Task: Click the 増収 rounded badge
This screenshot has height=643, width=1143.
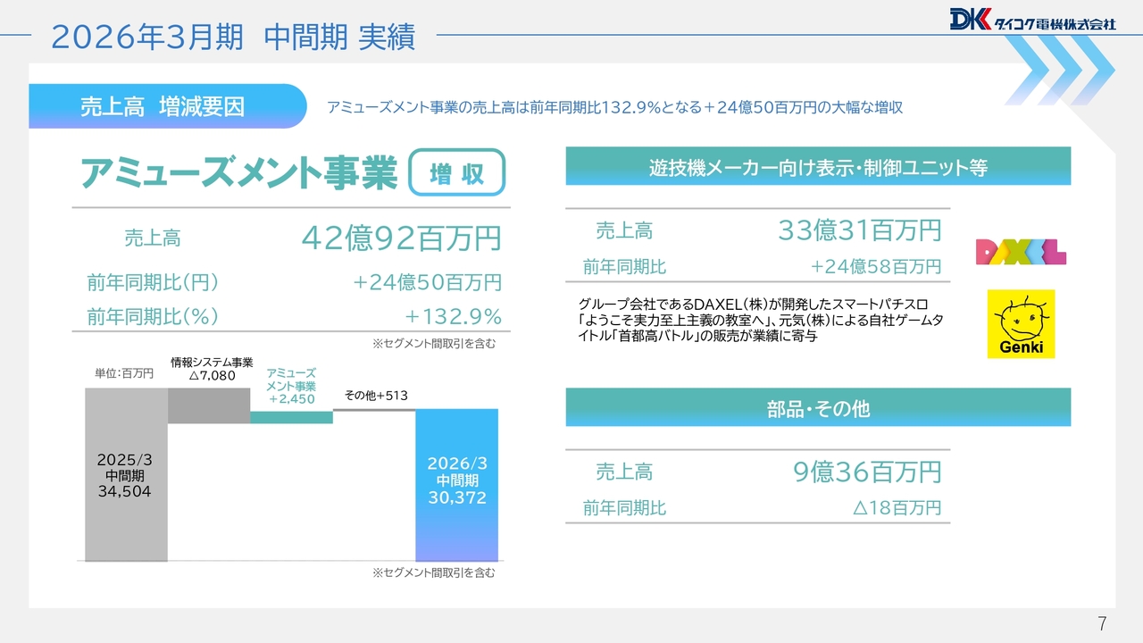Action: (x=456, y=172)
